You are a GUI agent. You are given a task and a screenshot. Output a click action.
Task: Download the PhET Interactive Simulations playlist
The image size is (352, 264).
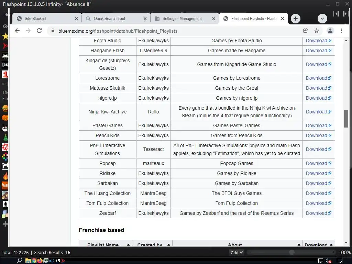[x=318, y=149]
